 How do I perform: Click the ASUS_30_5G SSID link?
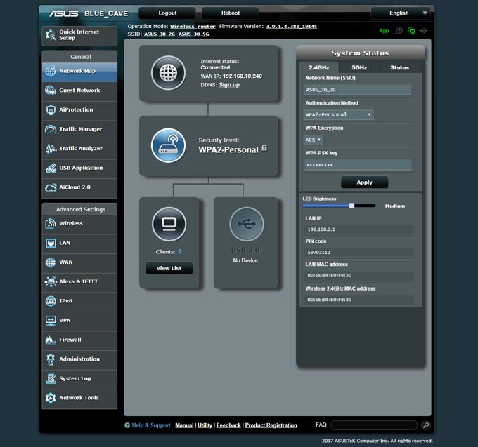coord(194,34)
